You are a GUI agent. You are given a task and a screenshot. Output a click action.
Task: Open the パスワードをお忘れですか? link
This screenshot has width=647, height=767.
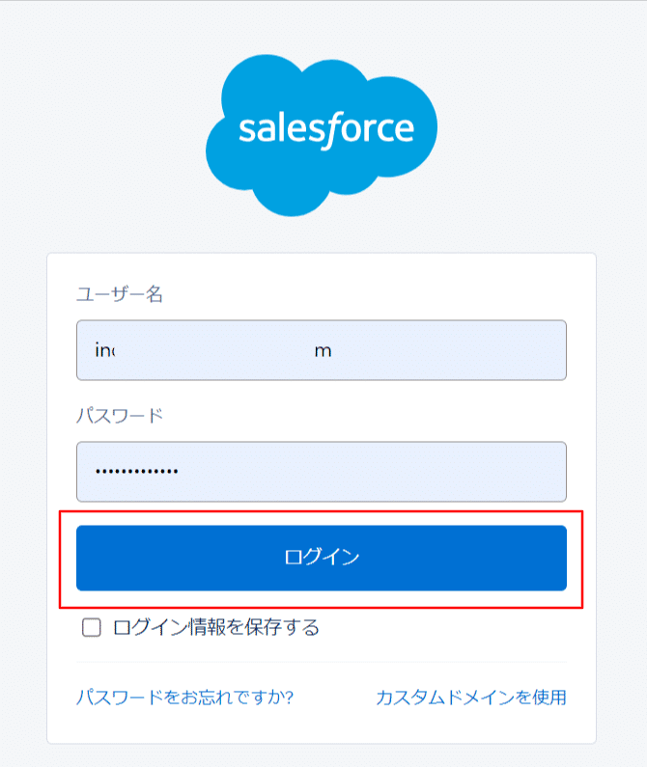coord(184,697)
